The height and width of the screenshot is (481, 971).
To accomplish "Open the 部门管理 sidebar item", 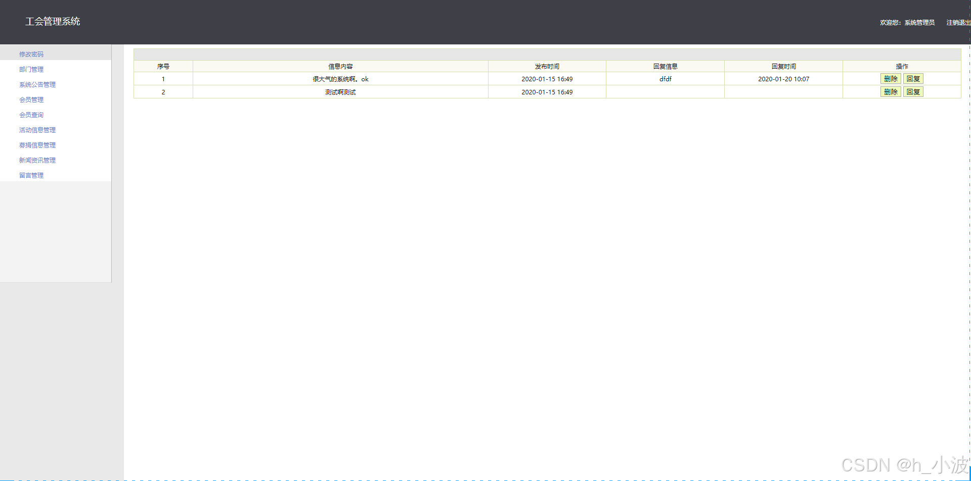I will tap(31, 69).
